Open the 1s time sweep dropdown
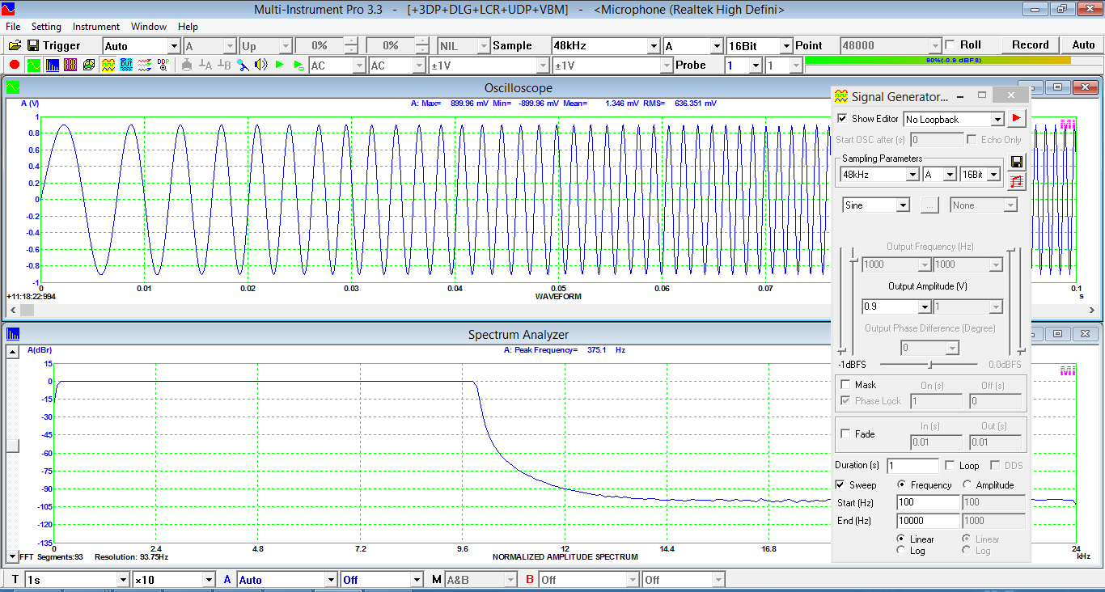Screen dimensions: 1105x592 point(123,580)
